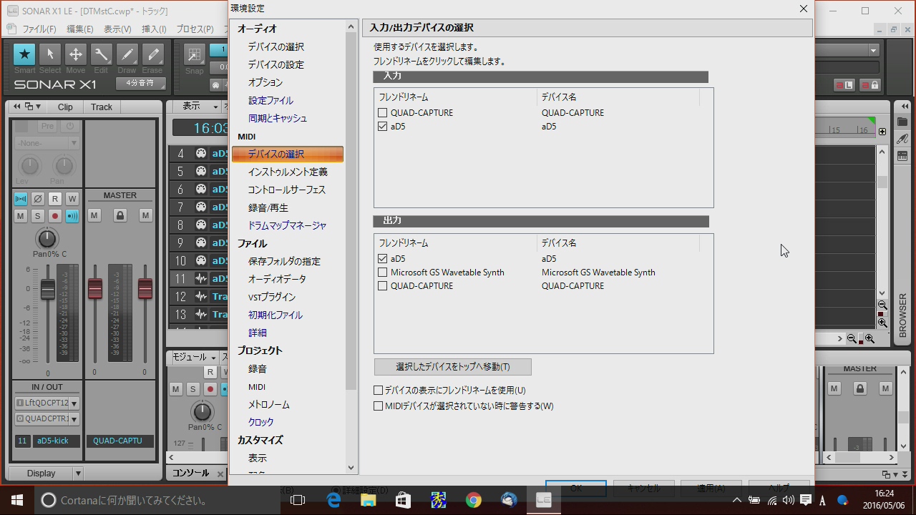Open オーディオ デバイスの設定 page
Image resolution: width=916 pixels, height=515 pixels.
[x=276, y=64]
